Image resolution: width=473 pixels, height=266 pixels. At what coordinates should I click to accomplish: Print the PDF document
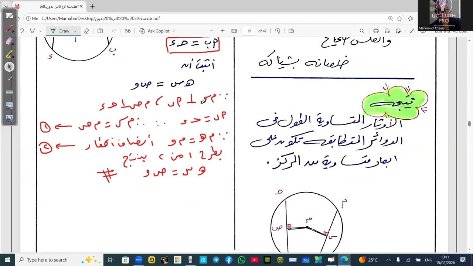tap(376, 31)
